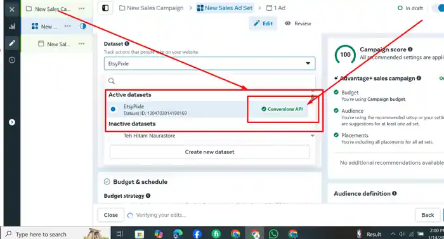444x239 pixels.
Task: Click the Placements recommendation item
Action: tap(384, 138)
